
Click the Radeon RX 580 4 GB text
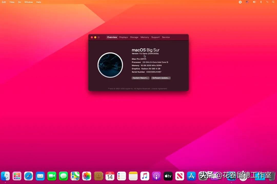[x=151, y=69]
